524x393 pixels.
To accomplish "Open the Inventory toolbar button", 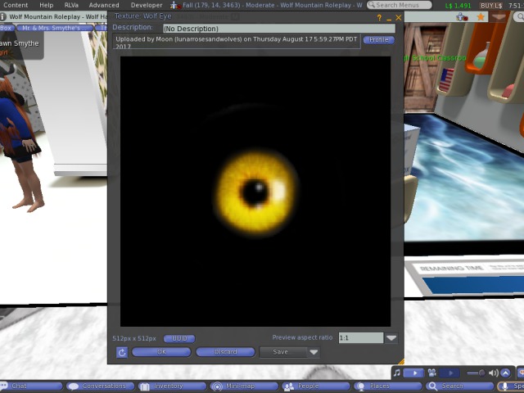I will coord(173,386).
